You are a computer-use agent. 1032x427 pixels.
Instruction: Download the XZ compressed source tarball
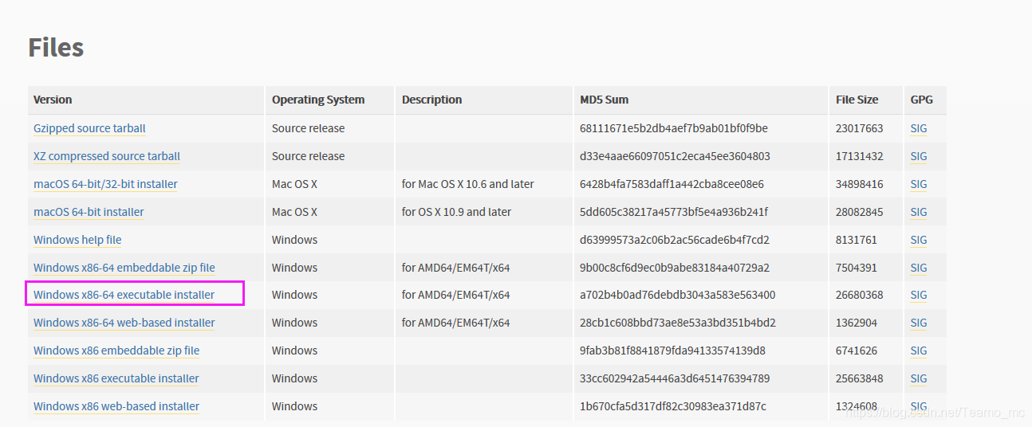coord(107,156)
